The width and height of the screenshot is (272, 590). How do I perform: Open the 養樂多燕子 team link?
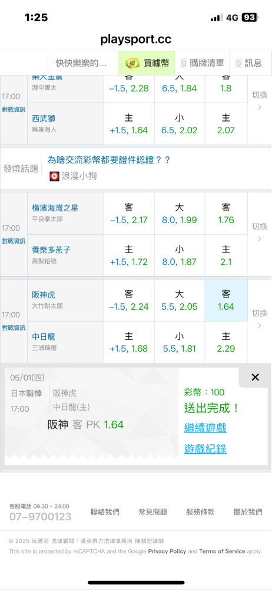[51, 250]
